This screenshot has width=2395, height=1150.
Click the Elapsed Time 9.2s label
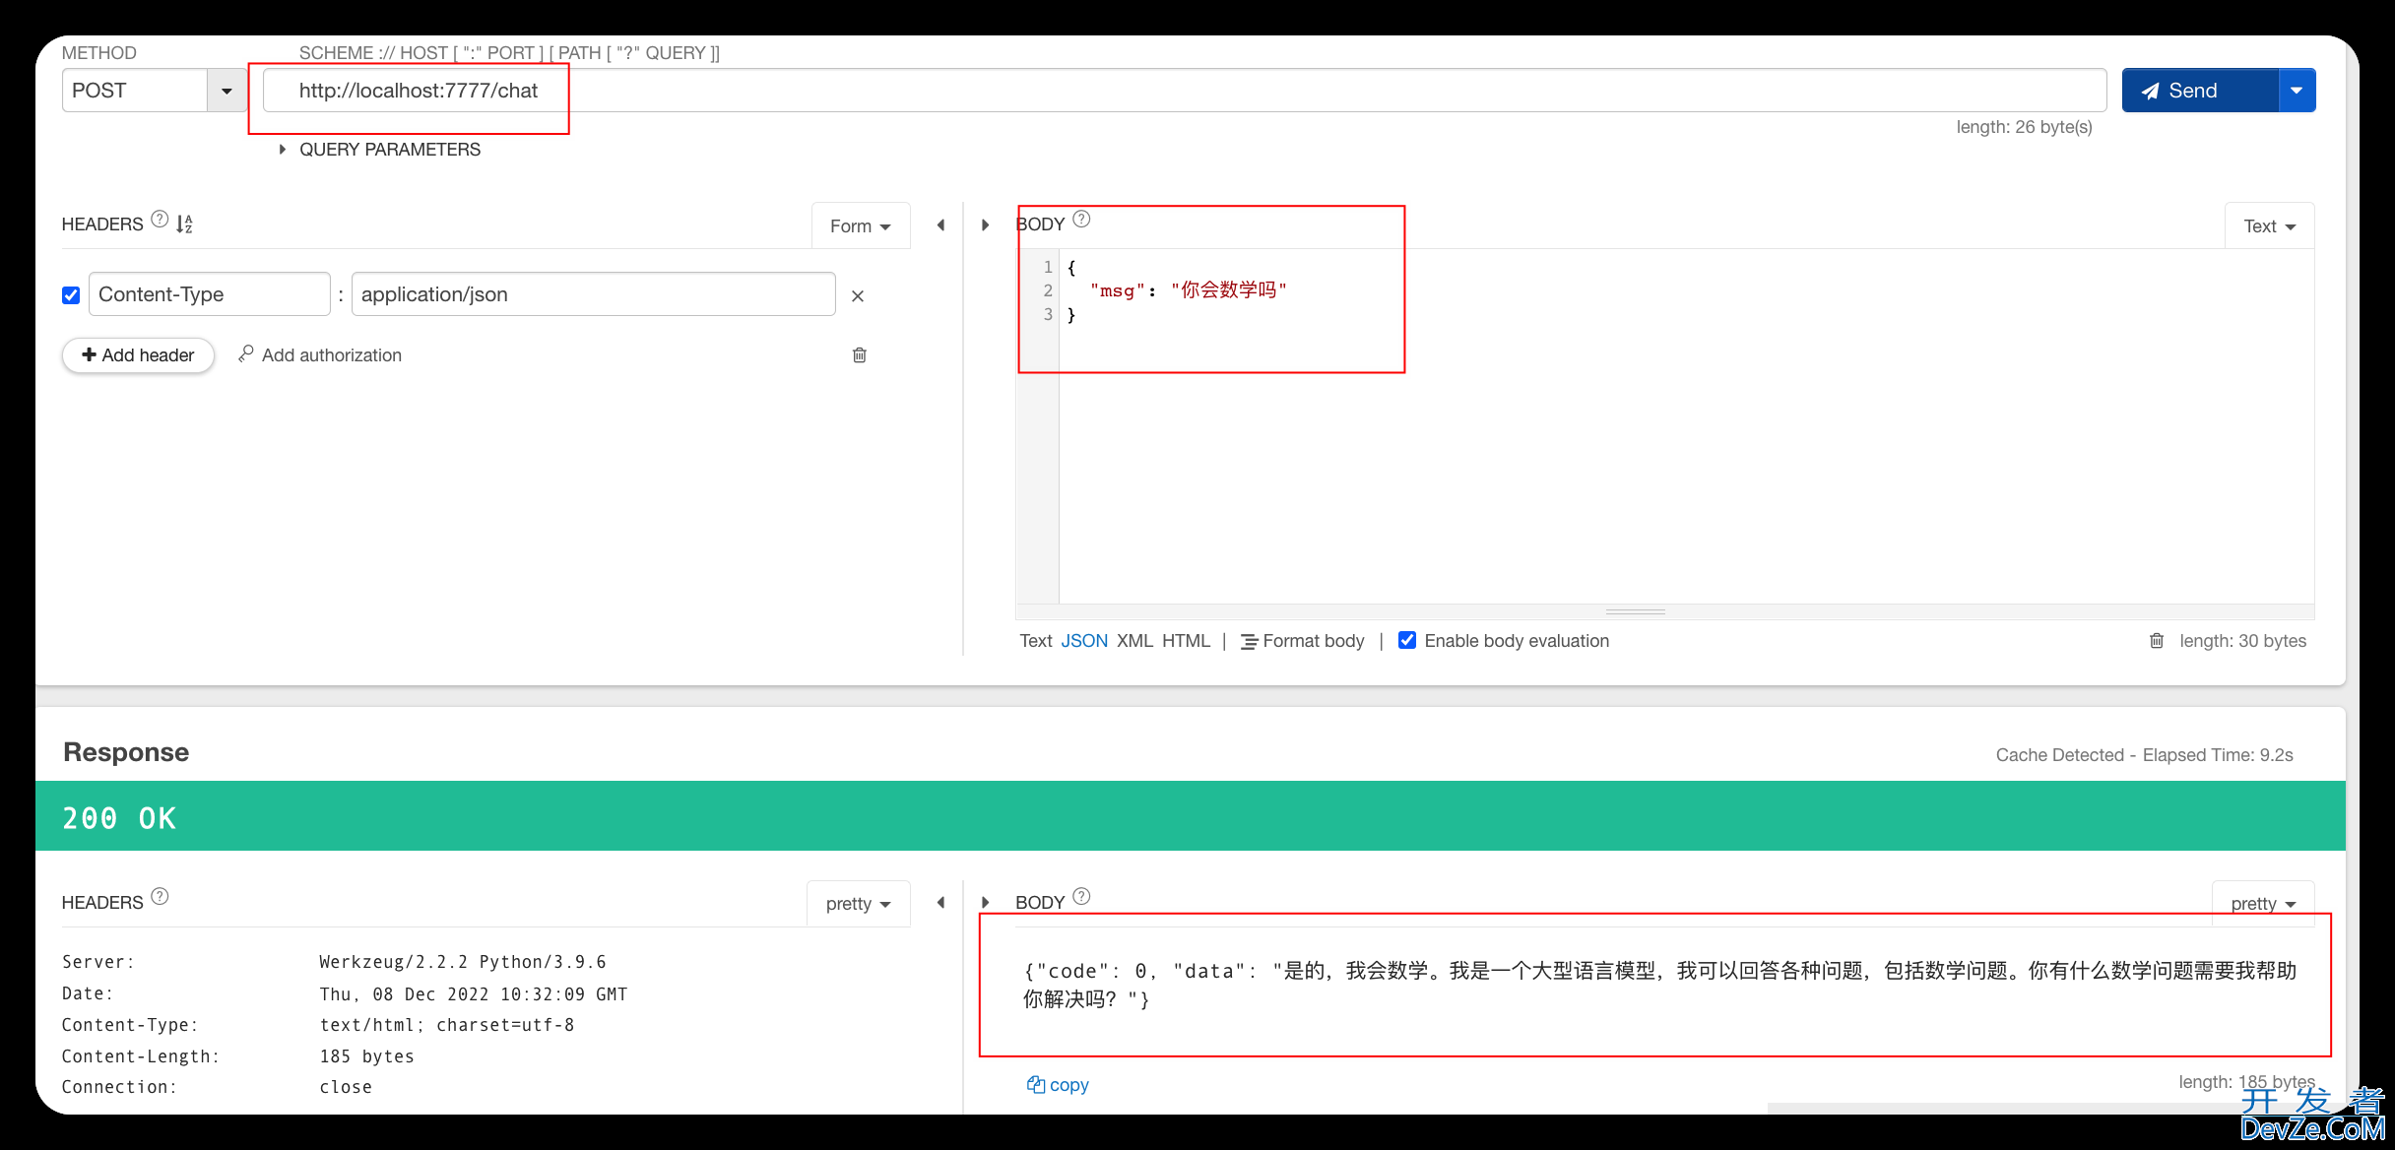(x=2218, y=755)
